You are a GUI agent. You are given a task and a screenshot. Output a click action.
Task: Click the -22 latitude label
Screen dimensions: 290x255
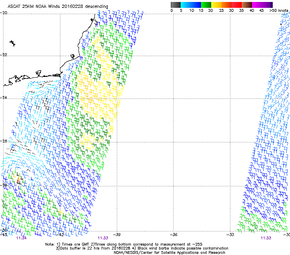4,55
